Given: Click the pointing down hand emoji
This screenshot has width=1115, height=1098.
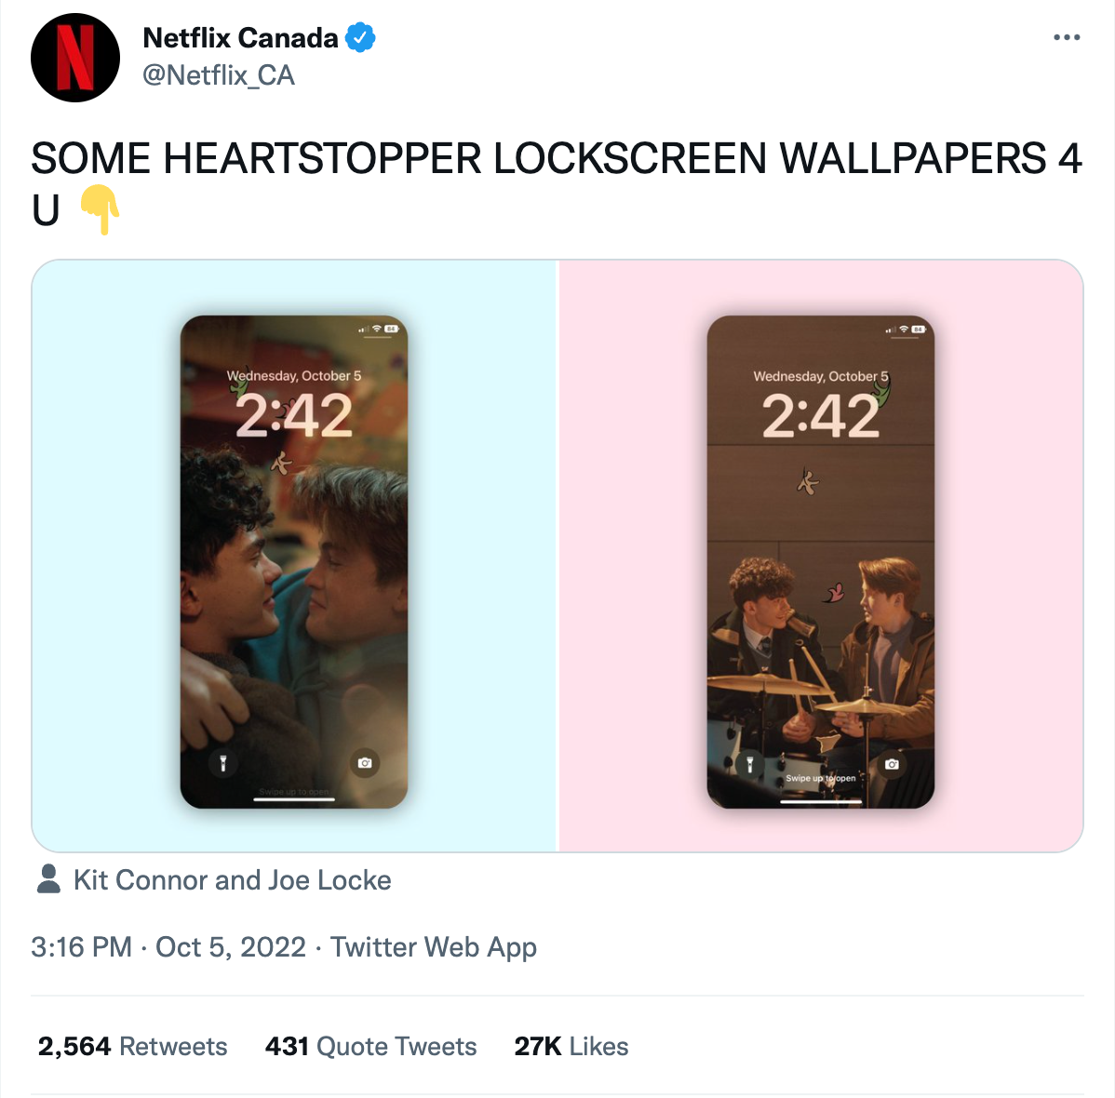Looking at the screenshot, I should 100,209.
